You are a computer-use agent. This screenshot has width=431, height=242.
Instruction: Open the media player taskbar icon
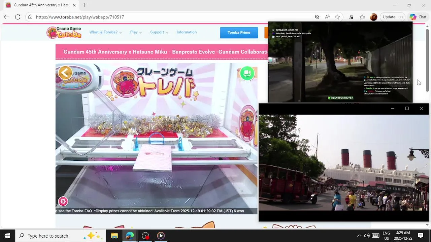[x=161, y=236]
